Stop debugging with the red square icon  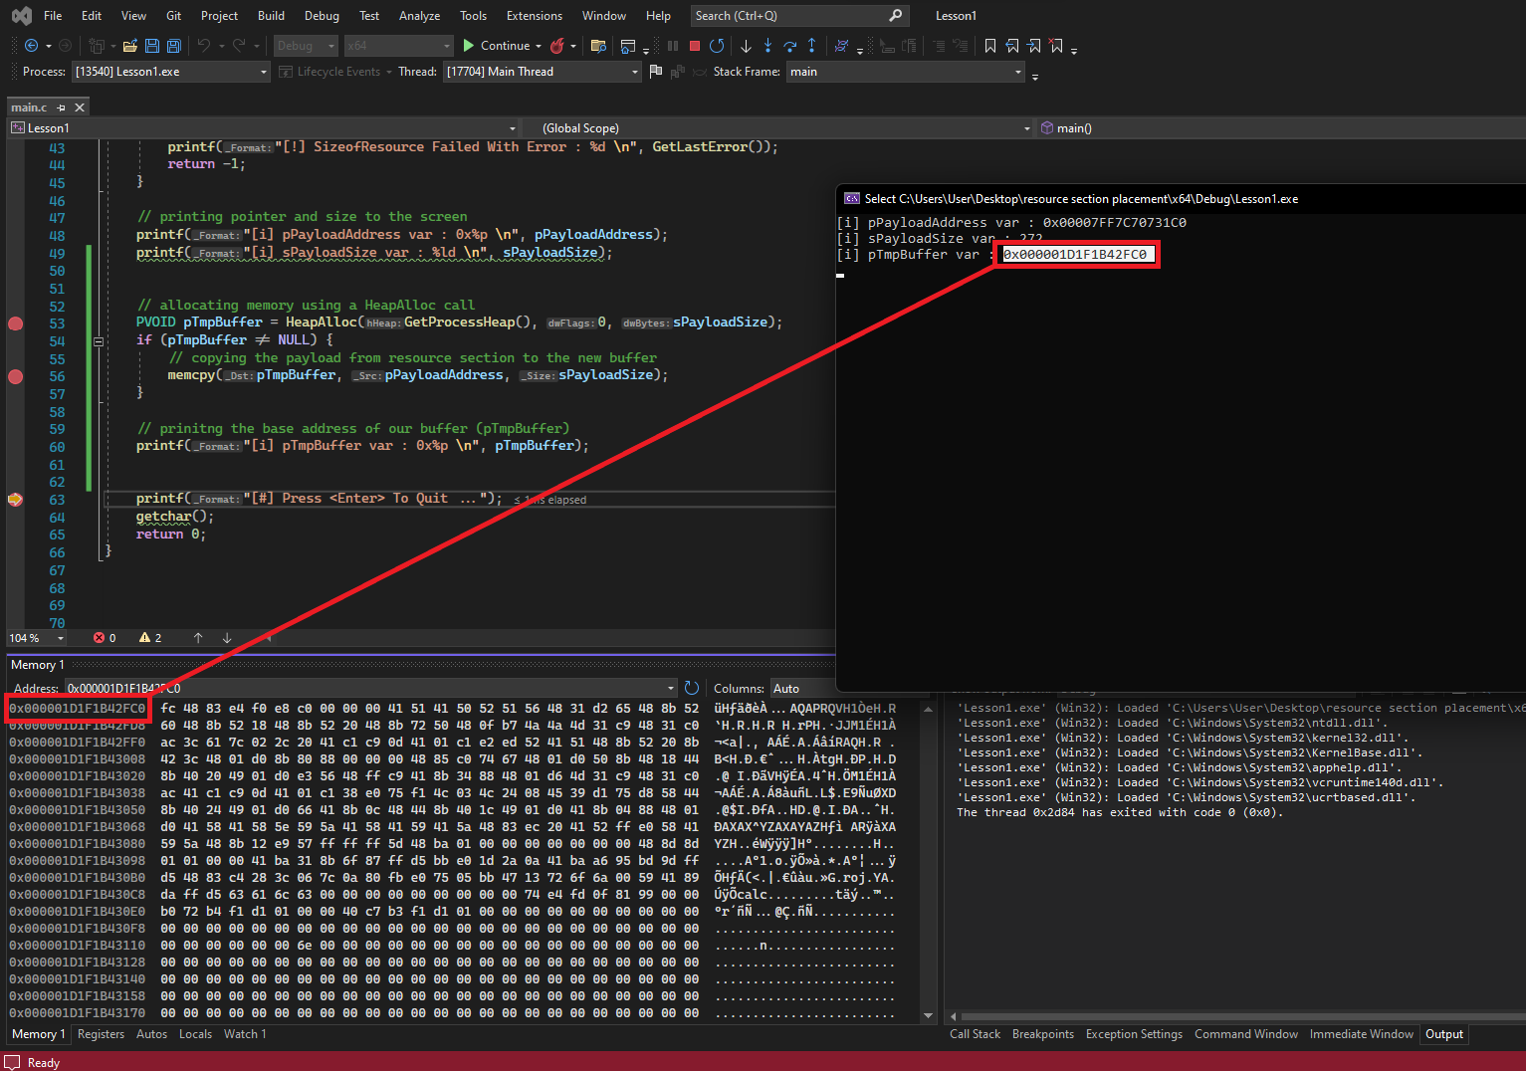[695, 46]
